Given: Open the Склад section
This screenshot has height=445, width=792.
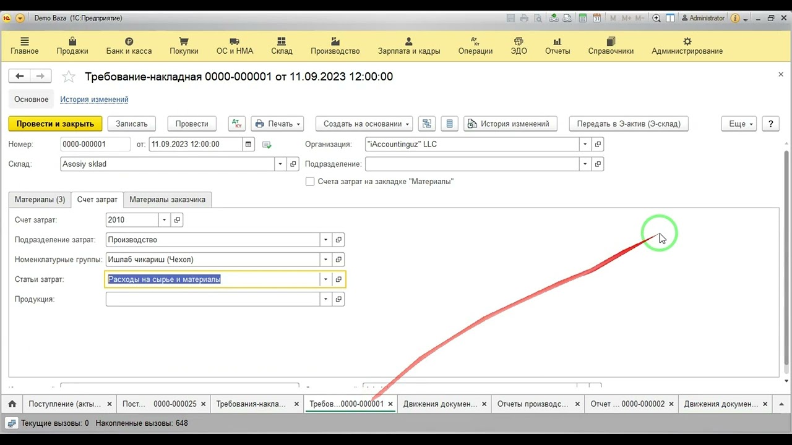Looking at the screenshot, I should pyautogui.click(x=282, y=46).
